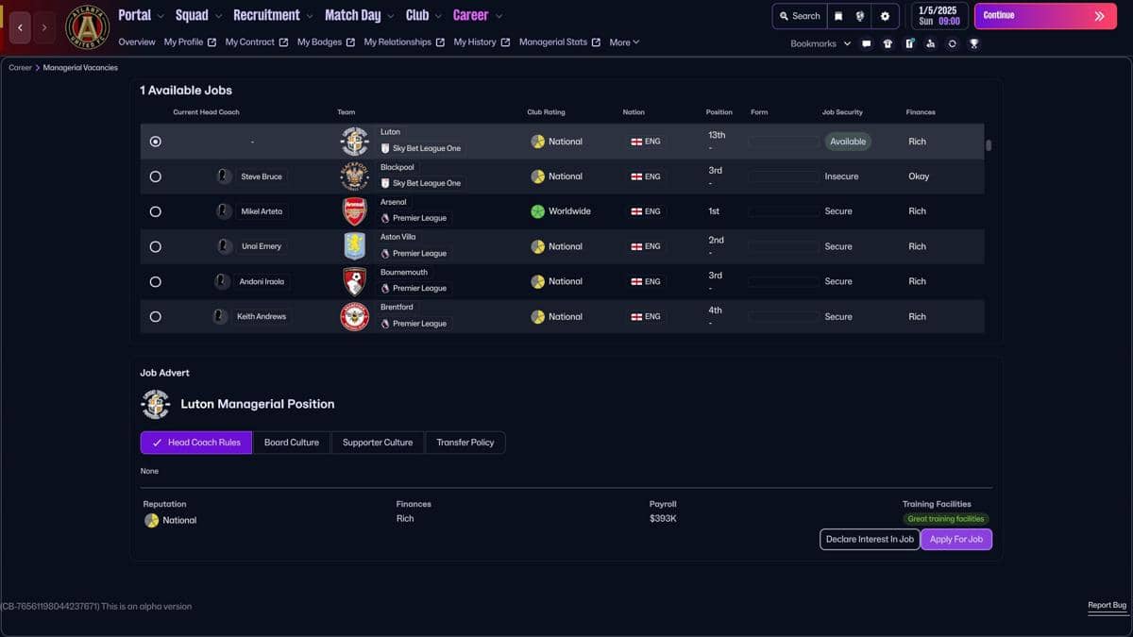Go back with the left arrow button

(x=20, y=27)
